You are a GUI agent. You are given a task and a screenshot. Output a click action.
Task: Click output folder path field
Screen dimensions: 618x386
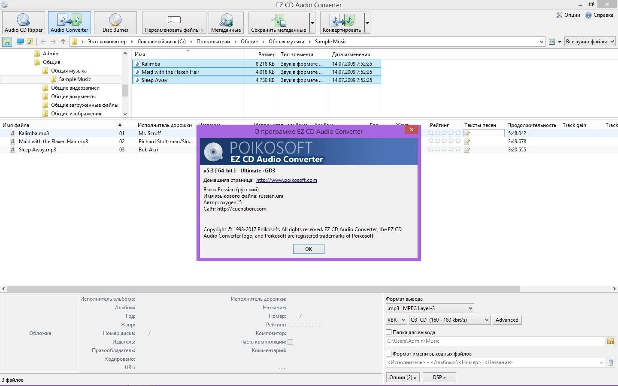[x=495, y=341]
